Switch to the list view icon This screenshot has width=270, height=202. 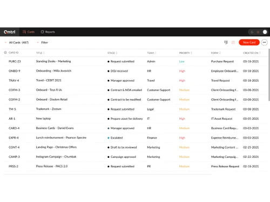(x=233, y=43)
